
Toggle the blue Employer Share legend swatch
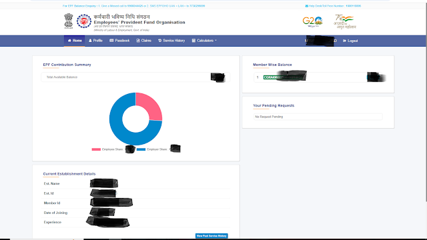141,149
